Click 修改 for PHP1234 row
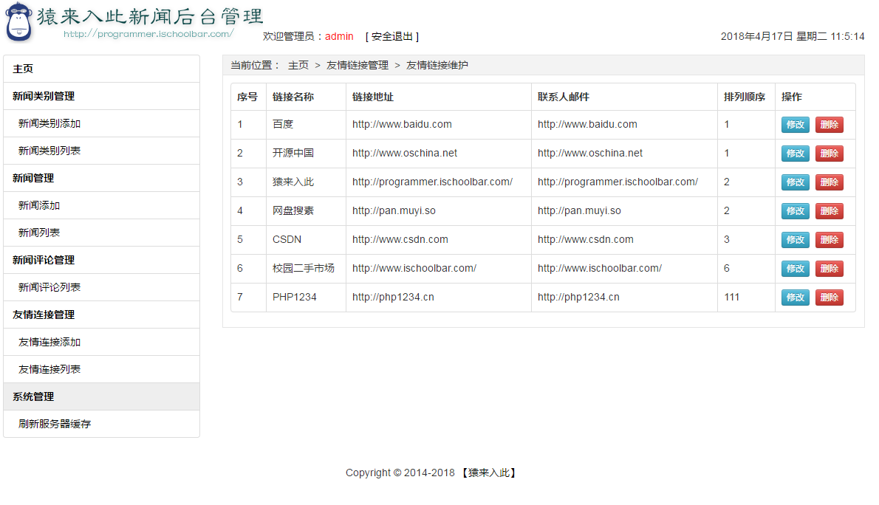 795,298
